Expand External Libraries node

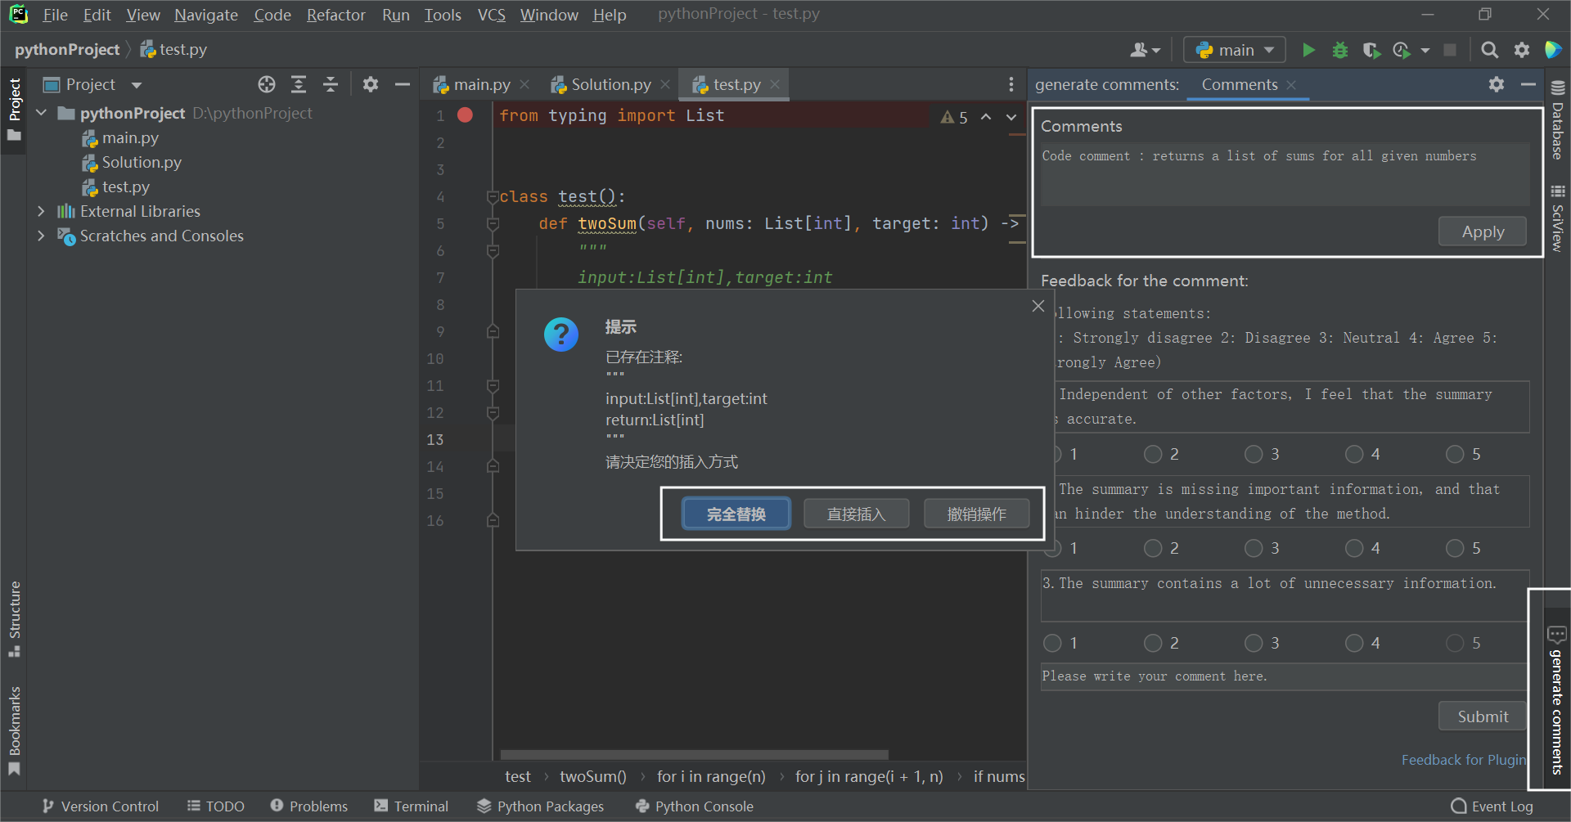42,211
